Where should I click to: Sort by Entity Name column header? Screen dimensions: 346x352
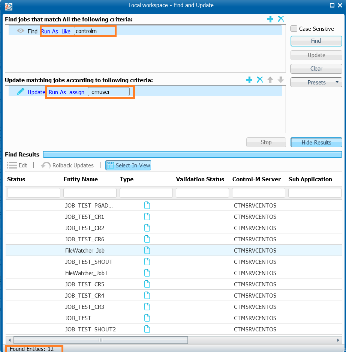coord(81,179)
